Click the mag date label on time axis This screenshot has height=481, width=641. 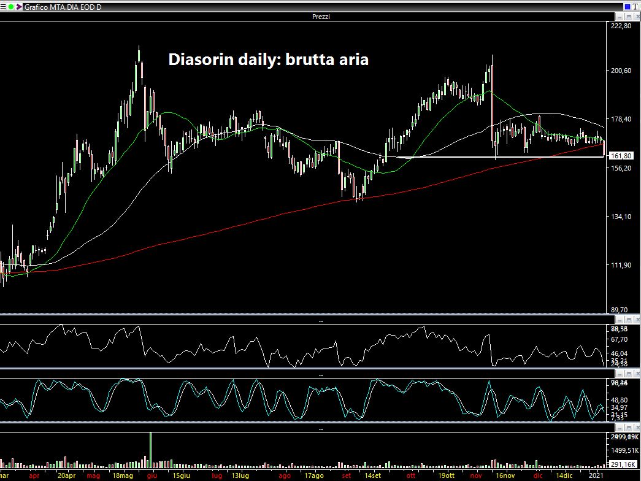point(94,475)
